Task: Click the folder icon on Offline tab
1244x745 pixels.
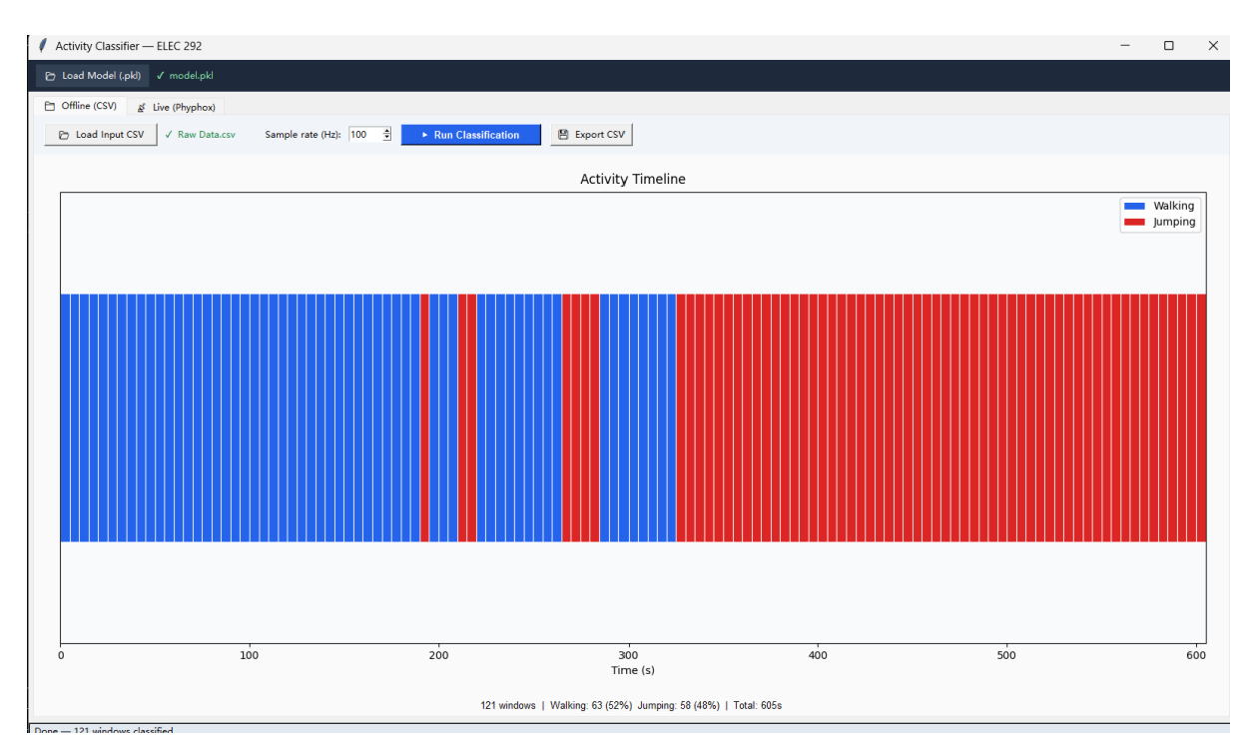Action: 49,106
